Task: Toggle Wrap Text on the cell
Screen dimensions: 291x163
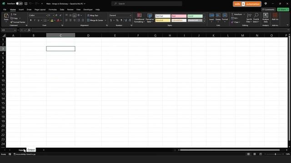Action: pyautogui.click(x=93, y=15)
